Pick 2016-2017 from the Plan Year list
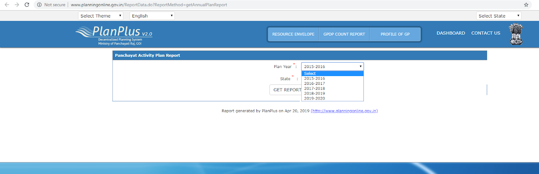Screen dimensions: 539x174 (x=332, y=83)
